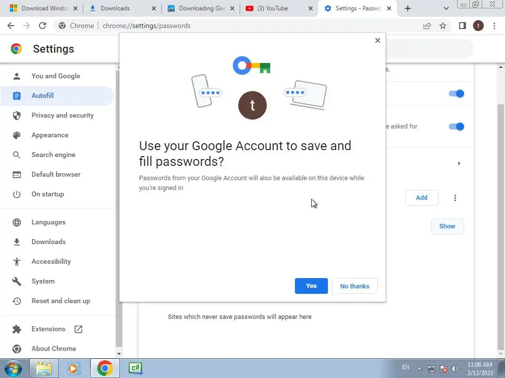This screenshot has width=505, height=378.
Task: Open the Windows Start menu
Action: (13, 368)
